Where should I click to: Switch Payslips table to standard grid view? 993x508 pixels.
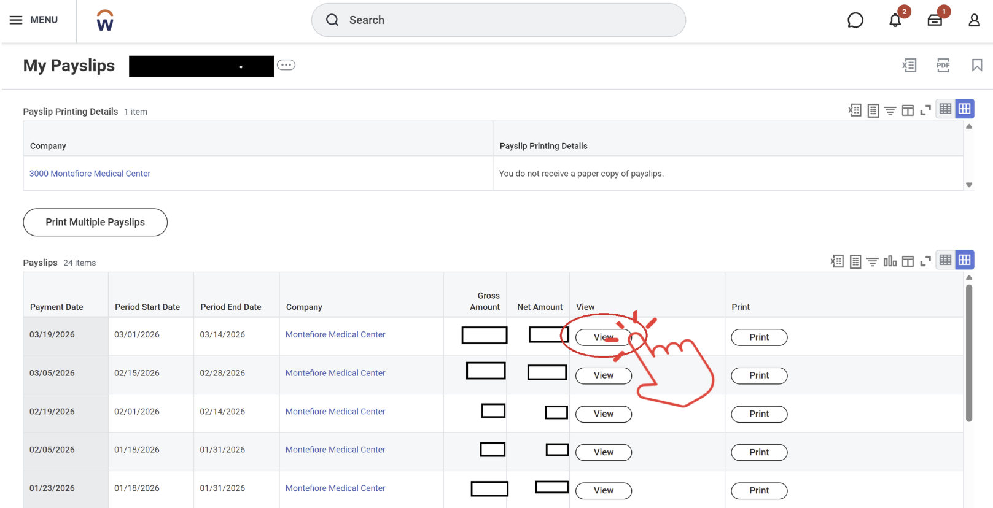(965, 260)
